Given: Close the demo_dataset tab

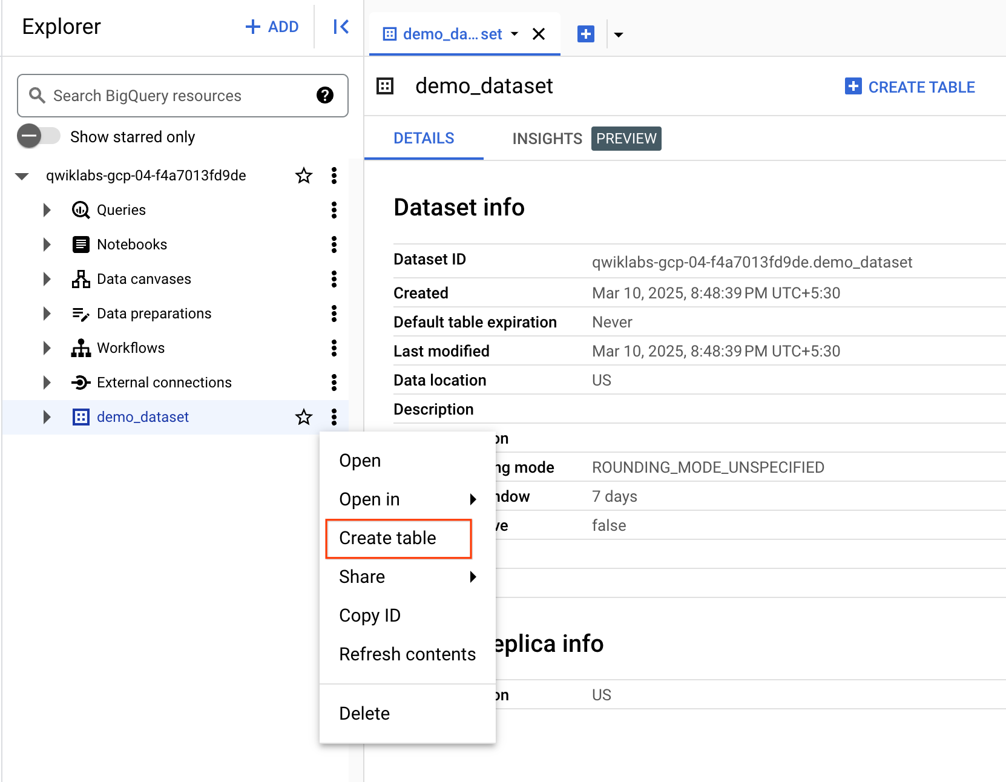Looking at the screenshot, I should (x=538, y=34).
